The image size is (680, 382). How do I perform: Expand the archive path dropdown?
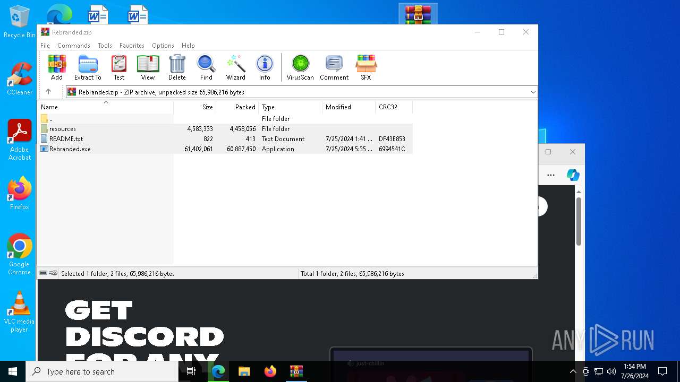[533, 92]
